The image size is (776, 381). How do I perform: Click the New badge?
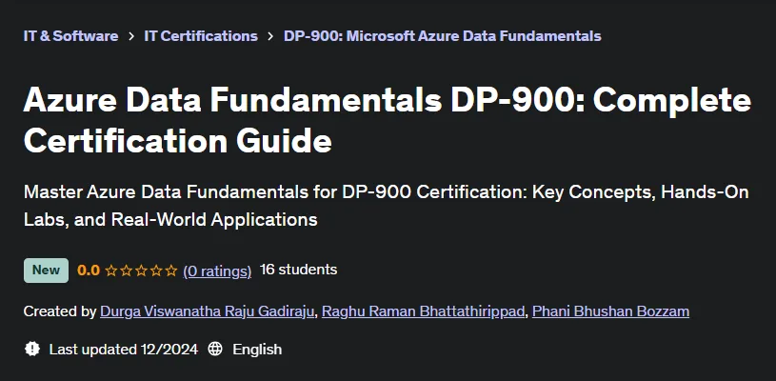point(46,271)
